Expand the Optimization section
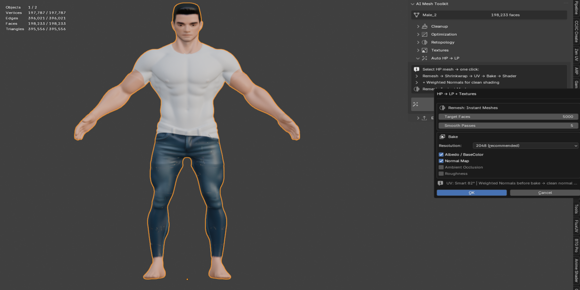Image resolution: width=580 pixels, height=290 pixels. click(418, 34)
